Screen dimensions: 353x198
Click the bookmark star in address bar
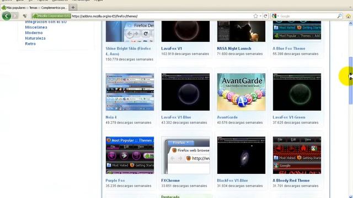255,16
